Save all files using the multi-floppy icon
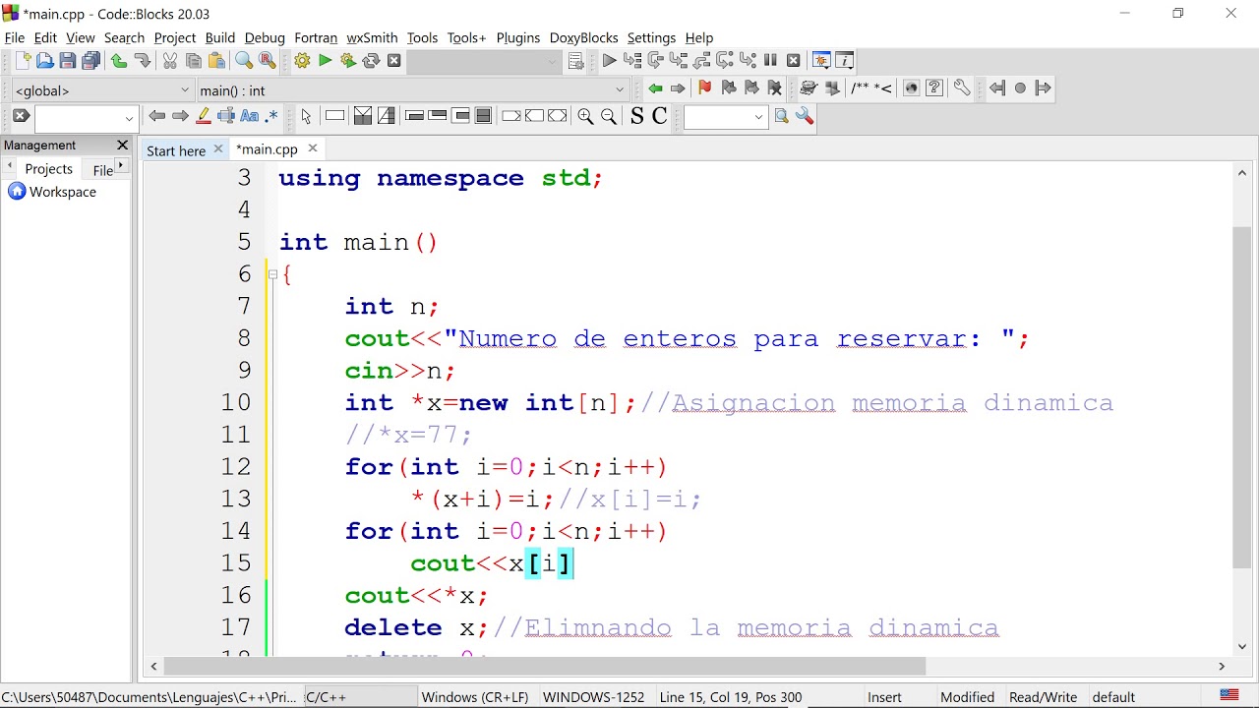 91,61
